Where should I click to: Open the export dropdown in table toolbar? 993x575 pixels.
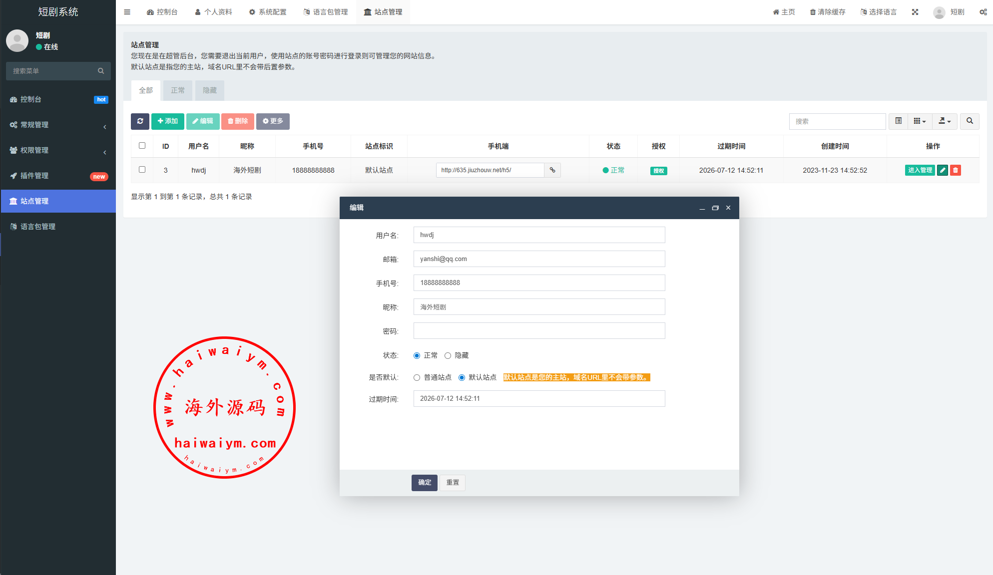pos(945,121)
